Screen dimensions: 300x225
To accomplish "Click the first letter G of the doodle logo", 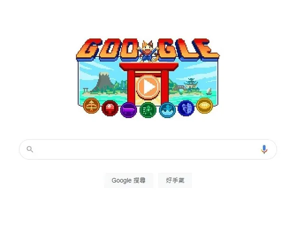I will [88, 49].
